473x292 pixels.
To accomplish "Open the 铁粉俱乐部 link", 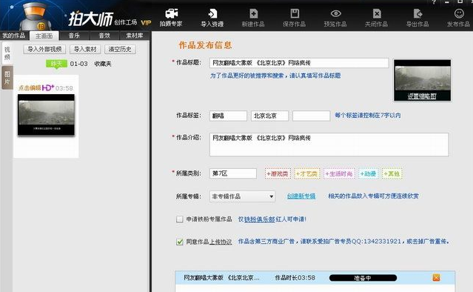I will pyautogui.click(x=259, y=219).
